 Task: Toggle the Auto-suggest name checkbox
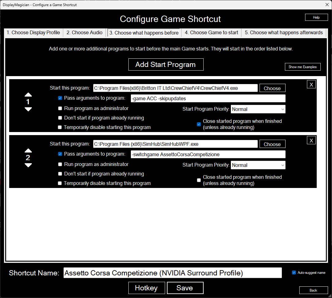coord(294,273)
